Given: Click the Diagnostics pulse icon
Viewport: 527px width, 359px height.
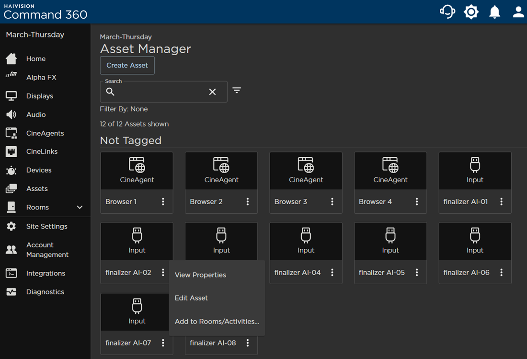Looking at the screenshot, I should [11, 292].
